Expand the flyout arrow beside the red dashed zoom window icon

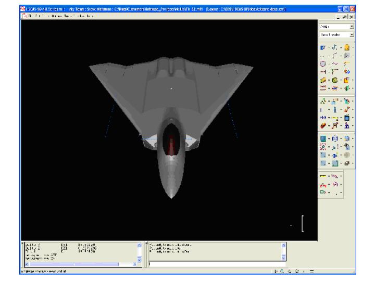point(329,147)
